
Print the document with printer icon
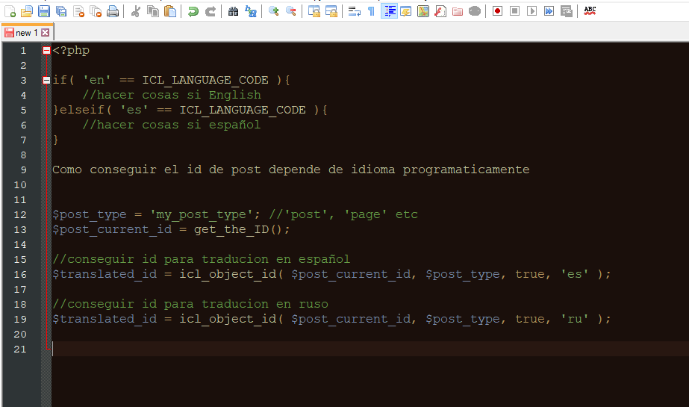coord(113,11)
